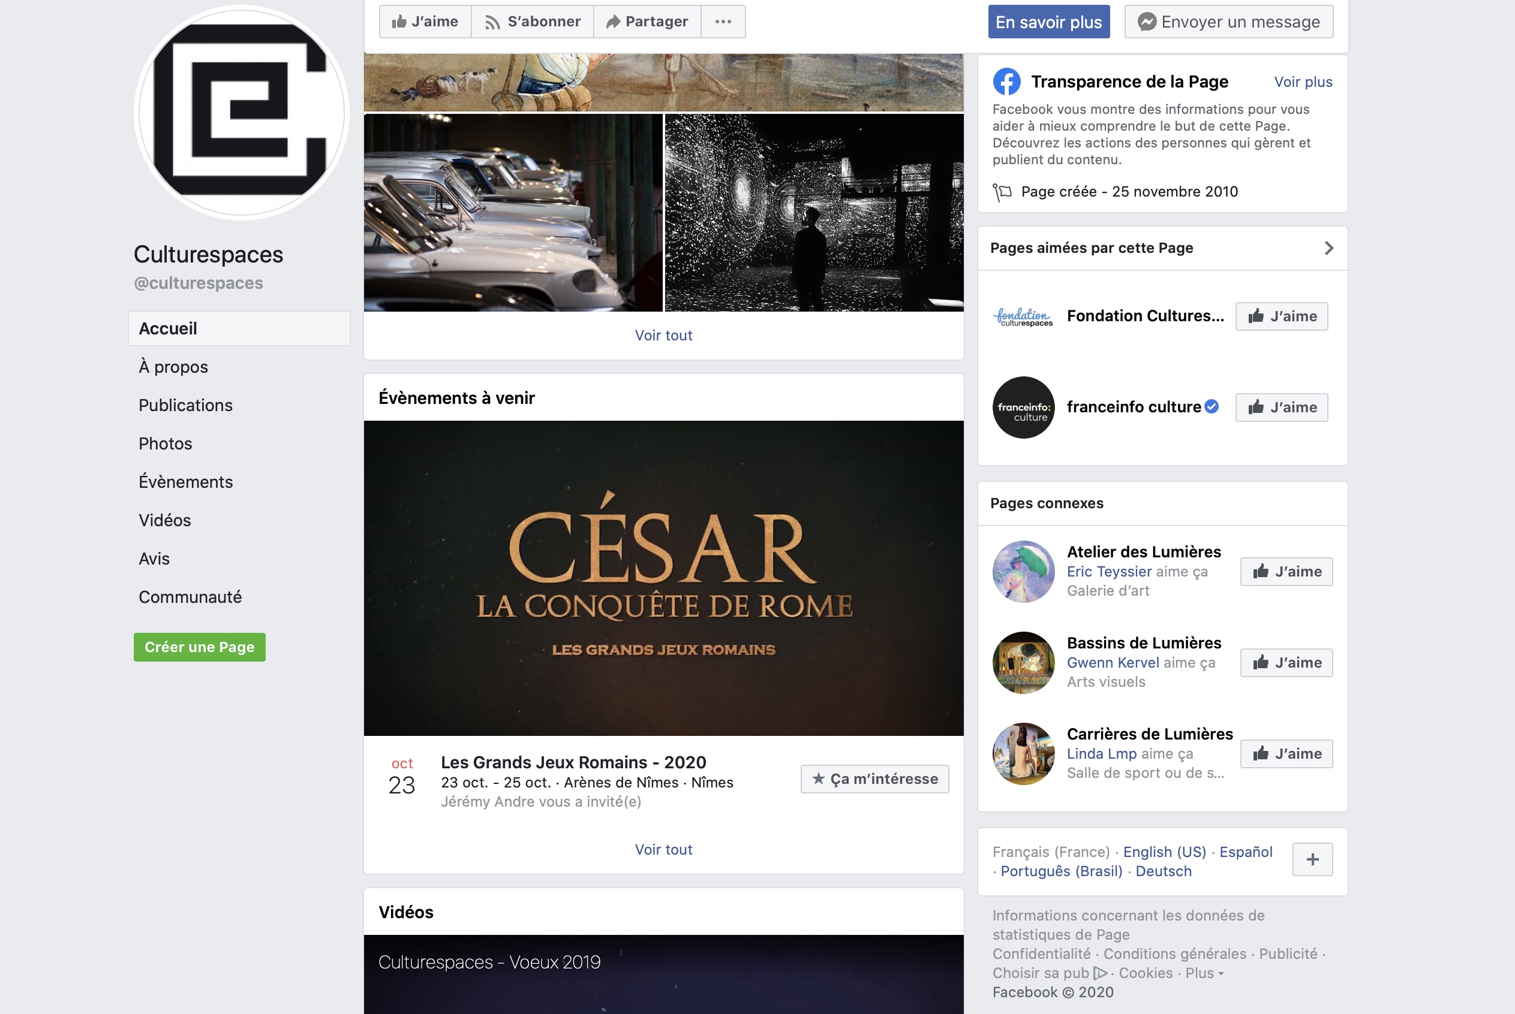Go to the Évènements sidebar item

pyautogui.click(x=186, y=482)
